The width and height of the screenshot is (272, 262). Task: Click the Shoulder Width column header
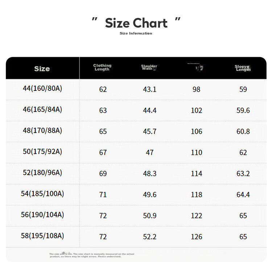click(x=149, y=67)
